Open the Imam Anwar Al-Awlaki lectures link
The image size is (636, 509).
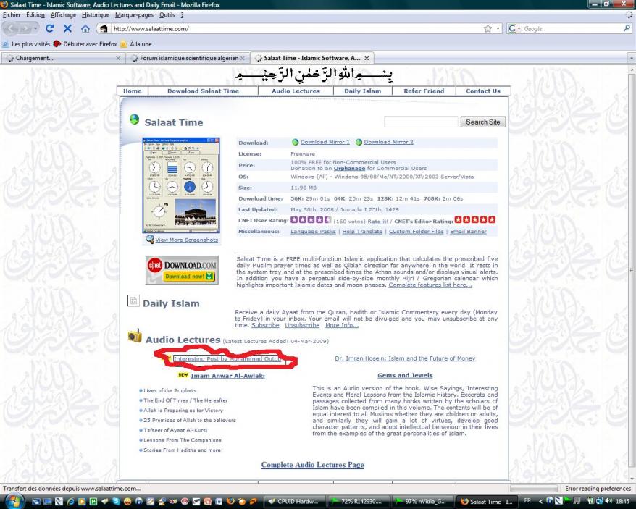pos(227,376)
